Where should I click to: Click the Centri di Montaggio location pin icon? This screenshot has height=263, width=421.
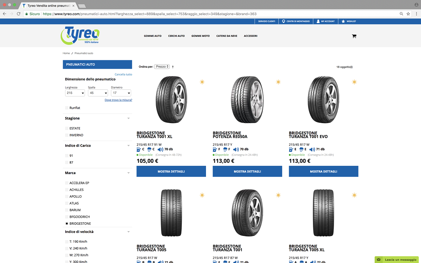(283, 21)
